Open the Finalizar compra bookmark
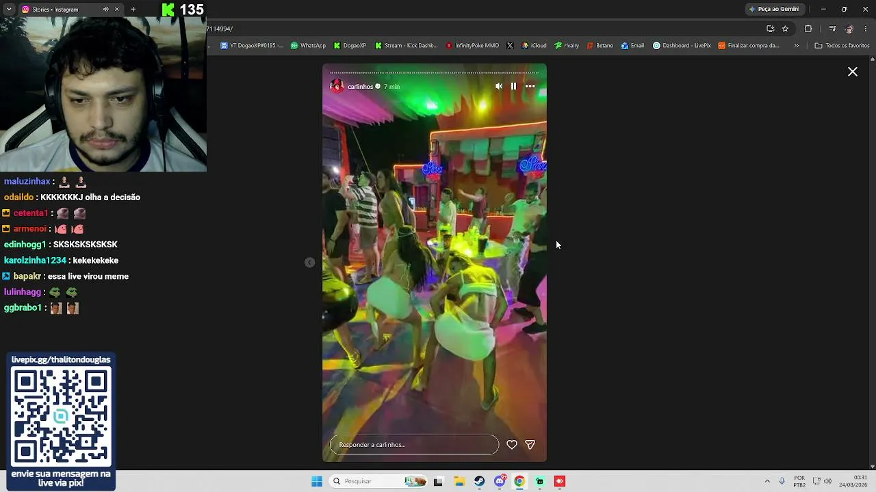The height and width of the screenshot is (492, 876). point(749,46)
